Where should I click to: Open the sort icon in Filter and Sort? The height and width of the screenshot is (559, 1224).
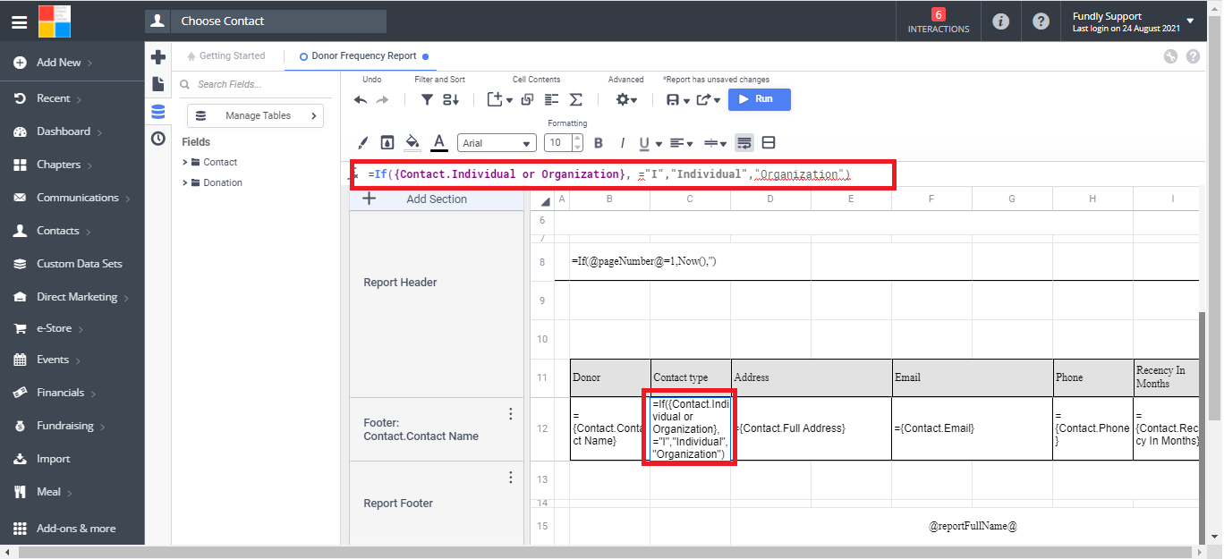pos(451,99)
